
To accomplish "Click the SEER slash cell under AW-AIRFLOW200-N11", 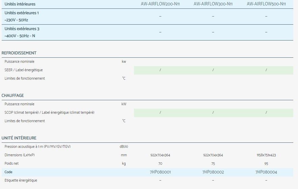I will (160, 70).
